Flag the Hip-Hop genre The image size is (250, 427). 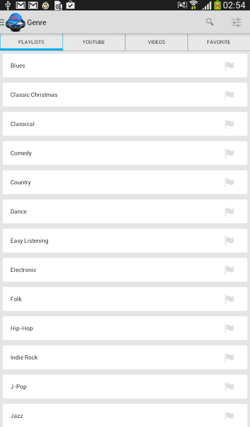(229, 329)
